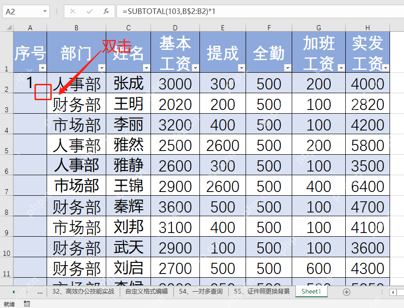404x308 pixels.
Task: Select row 5 header
Action: pos(7,144)
